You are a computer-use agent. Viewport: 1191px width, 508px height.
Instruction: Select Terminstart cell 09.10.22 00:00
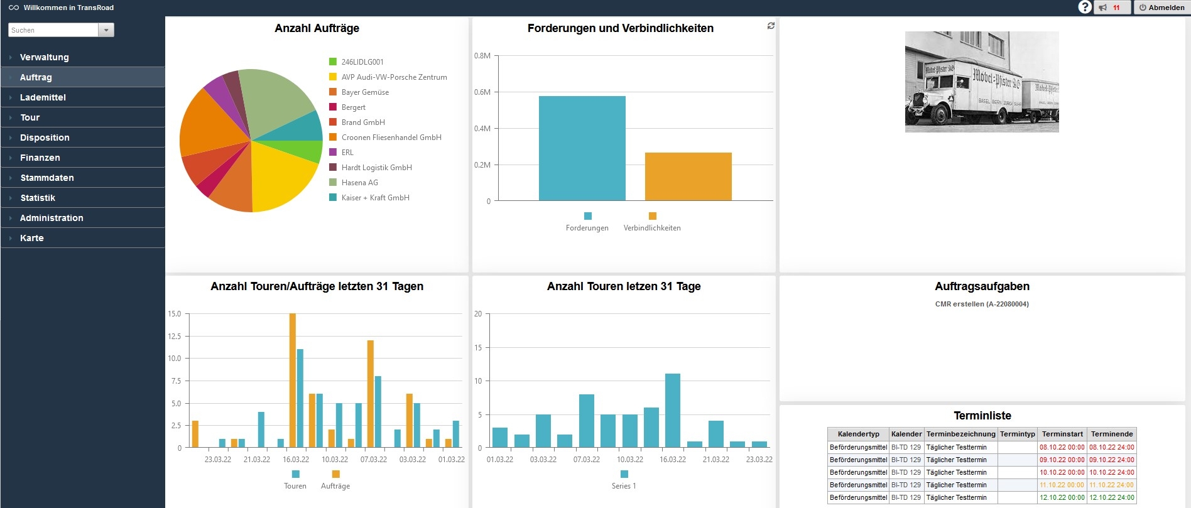[1062, 460]
